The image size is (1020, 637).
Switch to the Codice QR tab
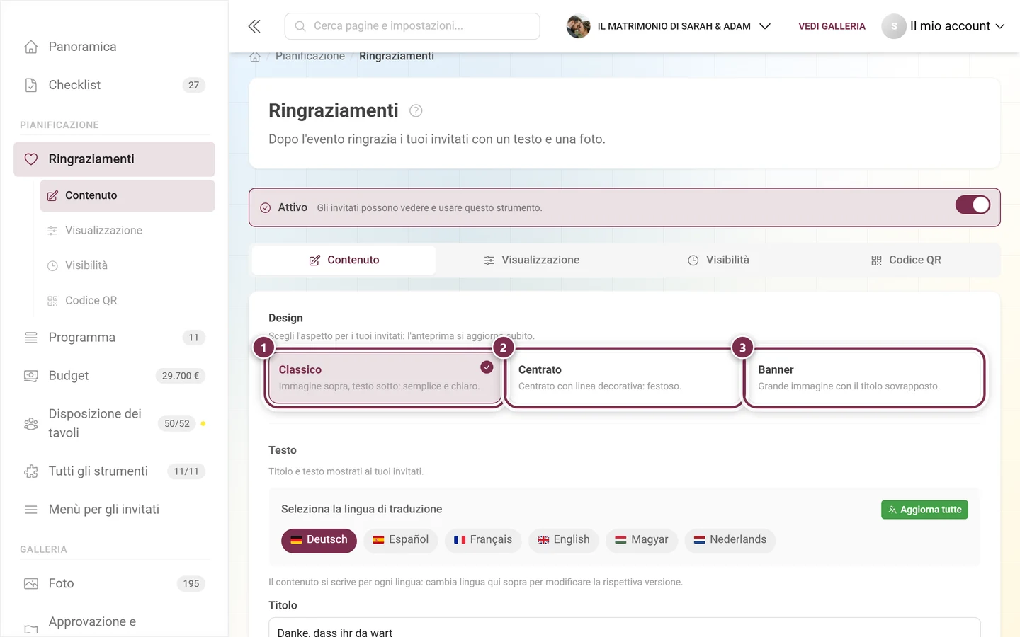[906, 260]
